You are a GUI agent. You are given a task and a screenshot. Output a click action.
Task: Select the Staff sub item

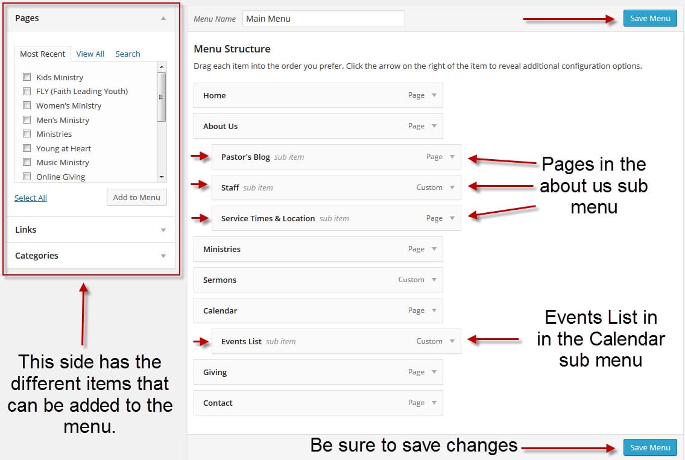click(x=336, y=187)
